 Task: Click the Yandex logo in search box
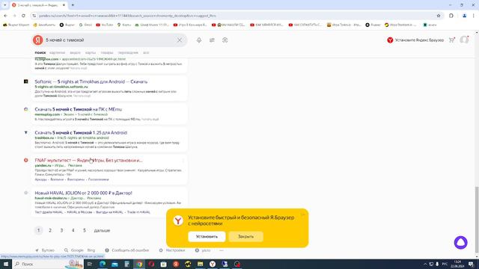[x=38, y=40]
